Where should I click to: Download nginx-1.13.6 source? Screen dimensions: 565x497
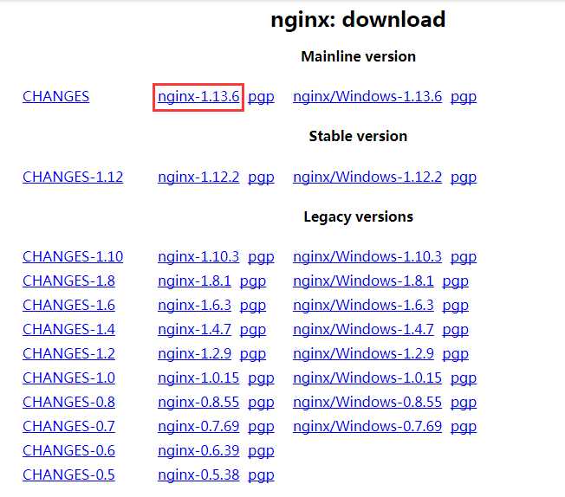point(198,96)
